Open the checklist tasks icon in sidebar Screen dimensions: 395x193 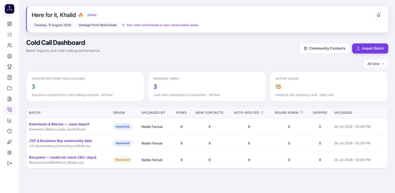click(10, 35)
